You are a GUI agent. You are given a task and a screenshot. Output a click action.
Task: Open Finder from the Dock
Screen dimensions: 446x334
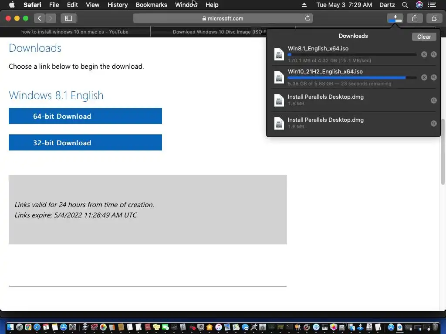coord(10,327)
